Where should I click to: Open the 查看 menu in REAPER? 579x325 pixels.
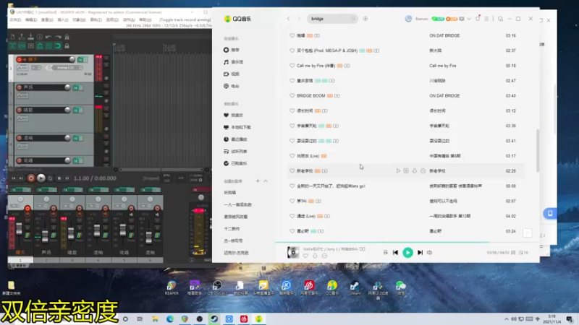tap(47, 20)
